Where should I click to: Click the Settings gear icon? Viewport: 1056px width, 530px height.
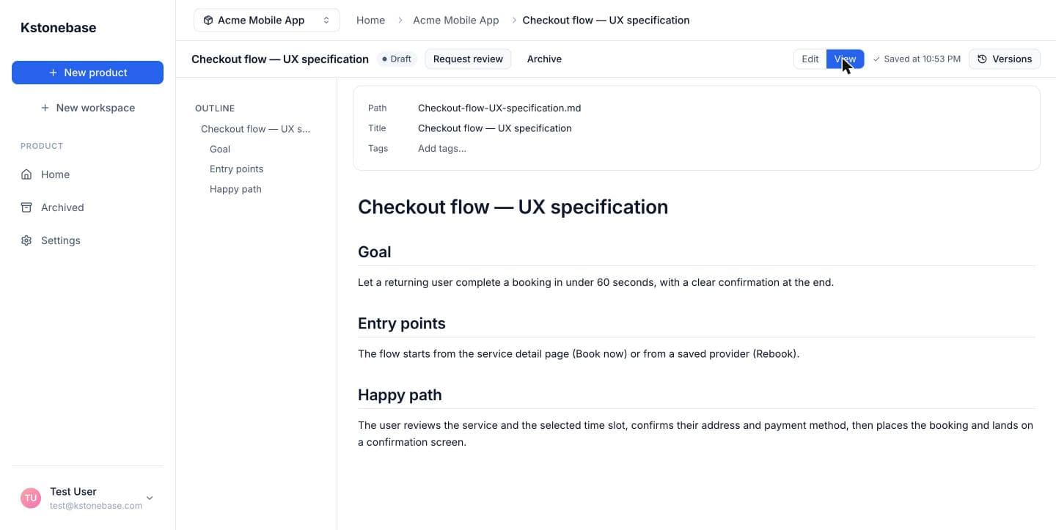pyautogui.click(x=26, y=240)
